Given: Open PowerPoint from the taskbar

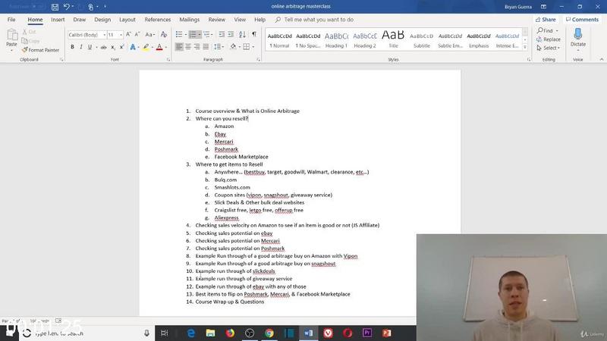Looking at the screenshot, I should 387,333.
